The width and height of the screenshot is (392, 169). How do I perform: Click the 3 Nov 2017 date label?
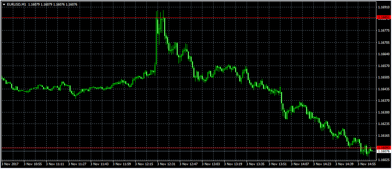coord(10,163)
